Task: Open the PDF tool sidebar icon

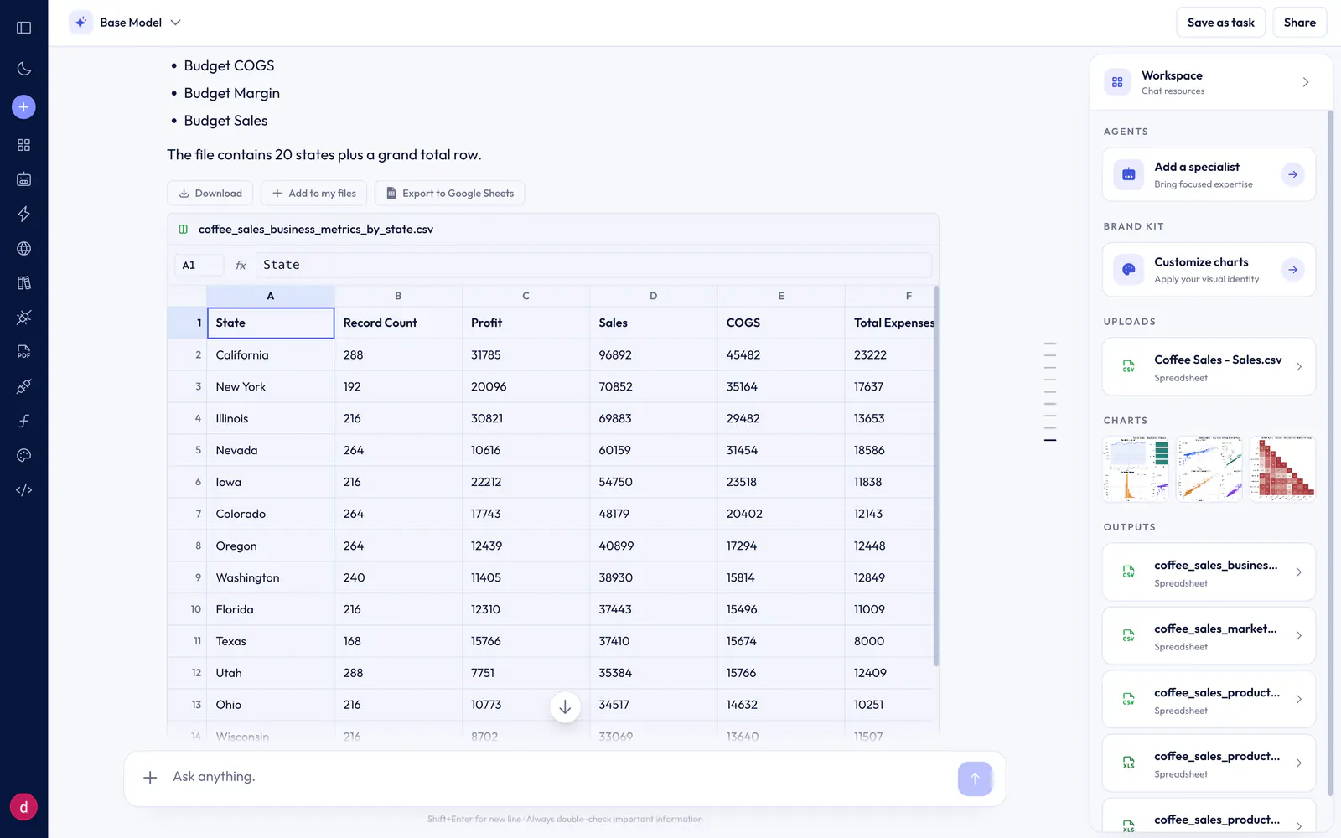Action: click(x=23, y=352)
